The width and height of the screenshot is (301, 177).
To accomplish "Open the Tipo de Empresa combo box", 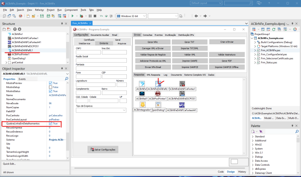I will click(x=101, y=110).
